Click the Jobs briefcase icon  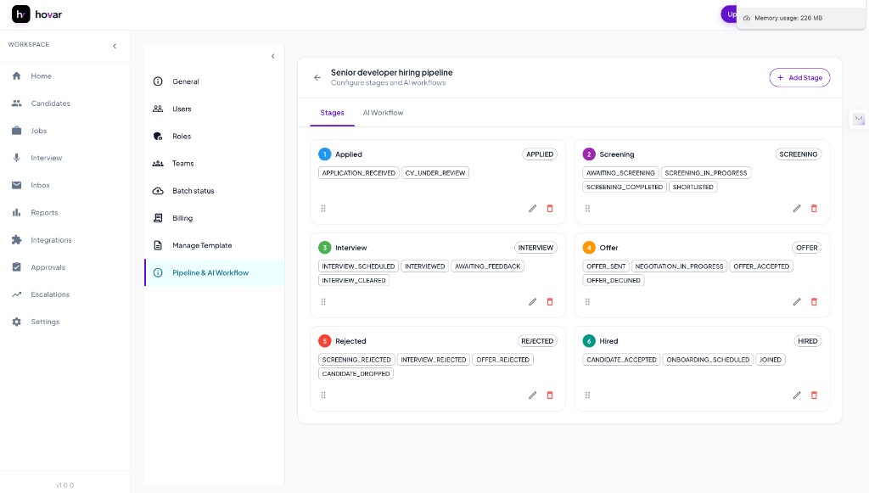coord(17,131)
